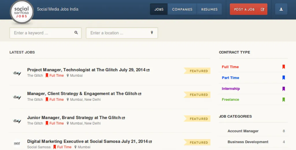Click bookmark icon in Junior Manager row

pos(47,123)
